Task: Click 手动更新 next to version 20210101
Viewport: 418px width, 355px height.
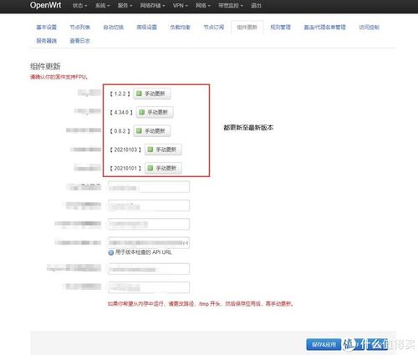Action: tap(163, 168)
